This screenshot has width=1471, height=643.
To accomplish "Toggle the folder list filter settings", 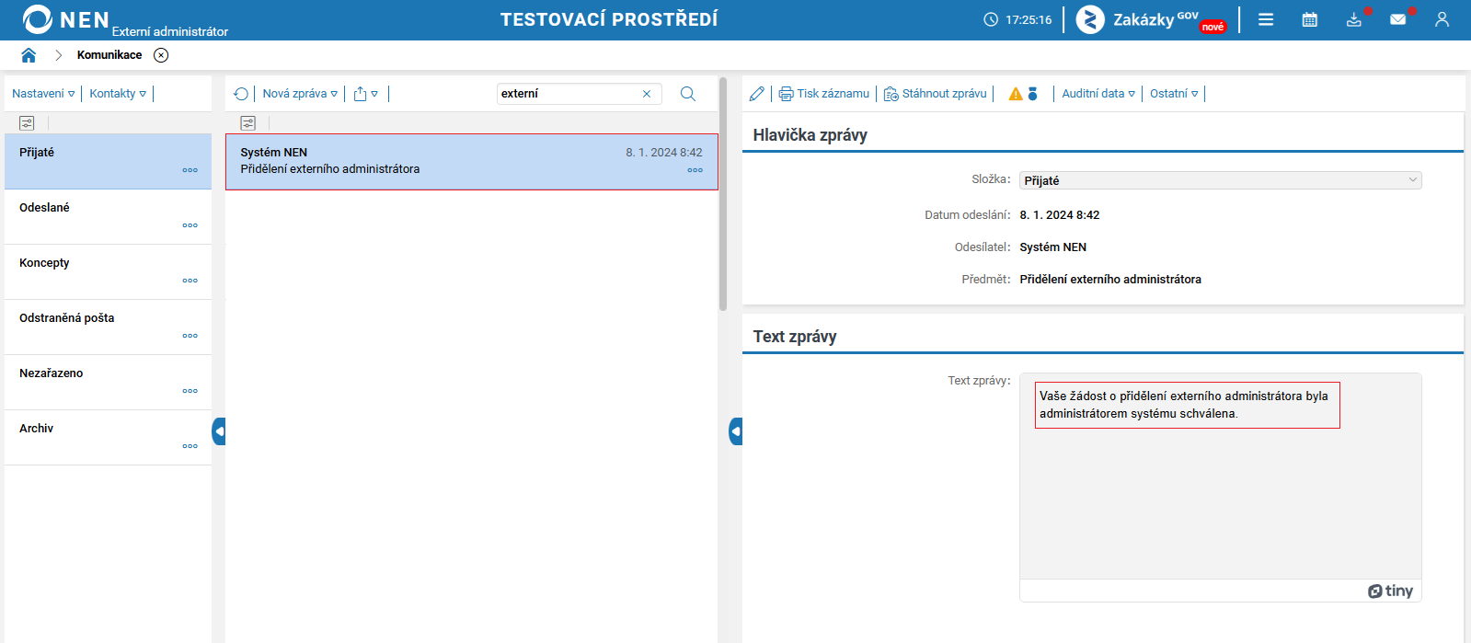I will pyautogui.click(x=27, y=123).
